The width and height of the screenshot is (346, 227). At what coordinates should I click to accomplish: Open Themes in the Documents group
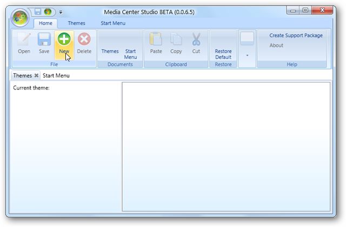110,51
